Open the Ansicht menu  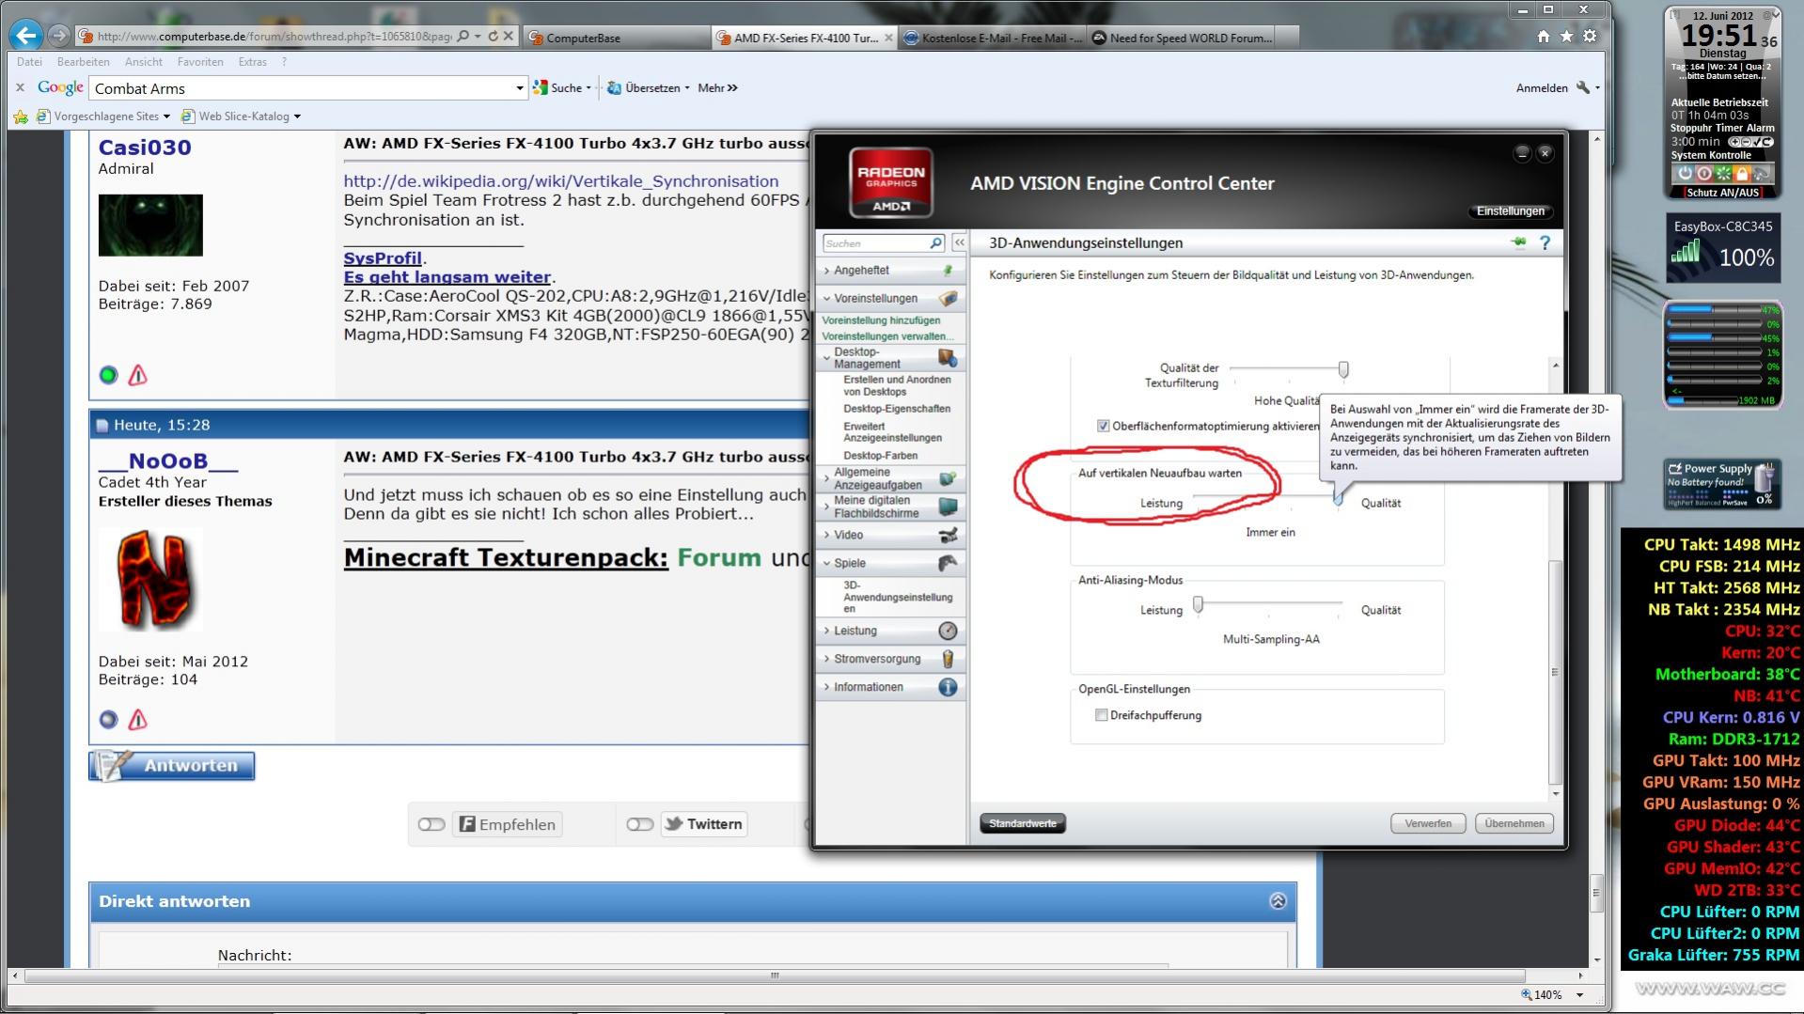[x=144, y=62]
